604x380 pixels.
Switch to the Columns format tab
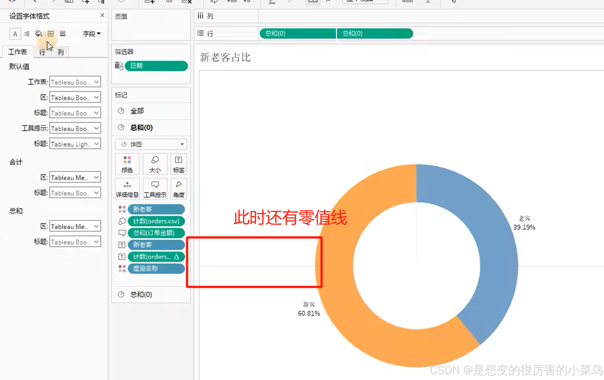coord(61,52)
